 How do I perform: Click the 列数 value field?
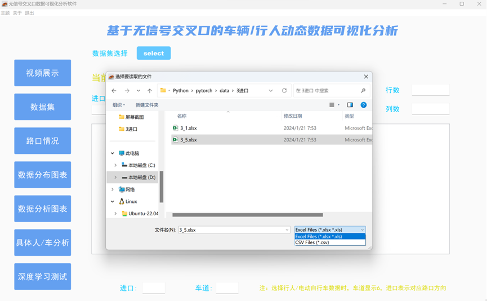[431, 109]
